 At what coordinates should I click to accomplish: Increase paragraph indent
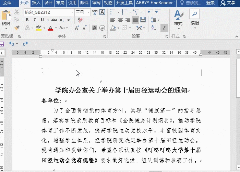(x=158, y=12)
